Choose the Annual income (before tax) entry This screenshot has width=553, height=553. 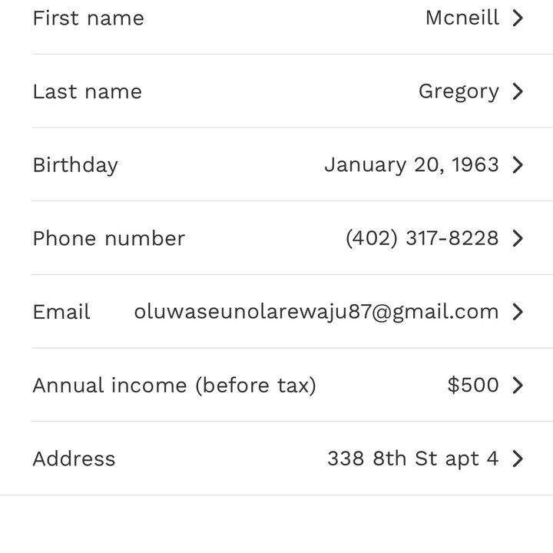click(x=174, y=385)
